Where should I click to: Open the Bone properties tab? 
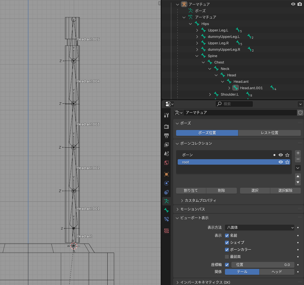click(x=166, y=210)
